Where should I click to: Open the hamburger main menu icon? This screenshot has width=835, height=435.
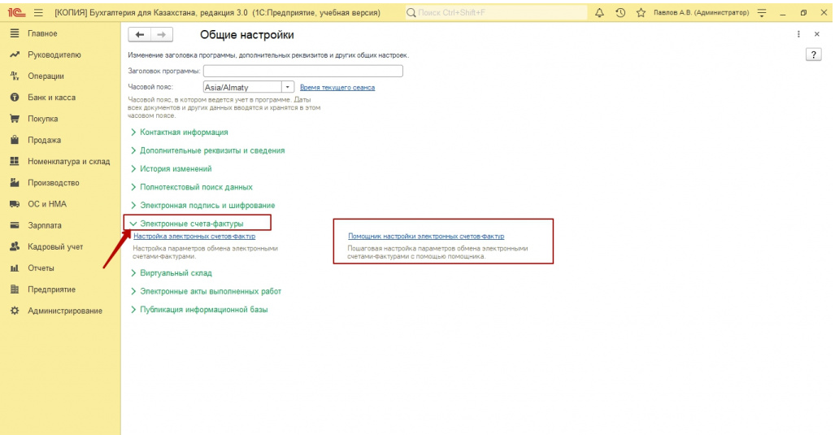(x=37, y=13)
